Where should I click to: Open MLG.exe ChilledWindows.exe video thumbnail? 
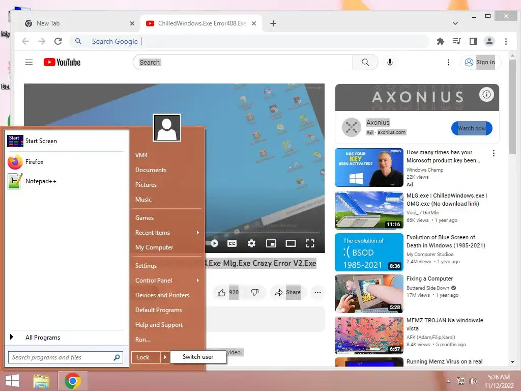369,210
